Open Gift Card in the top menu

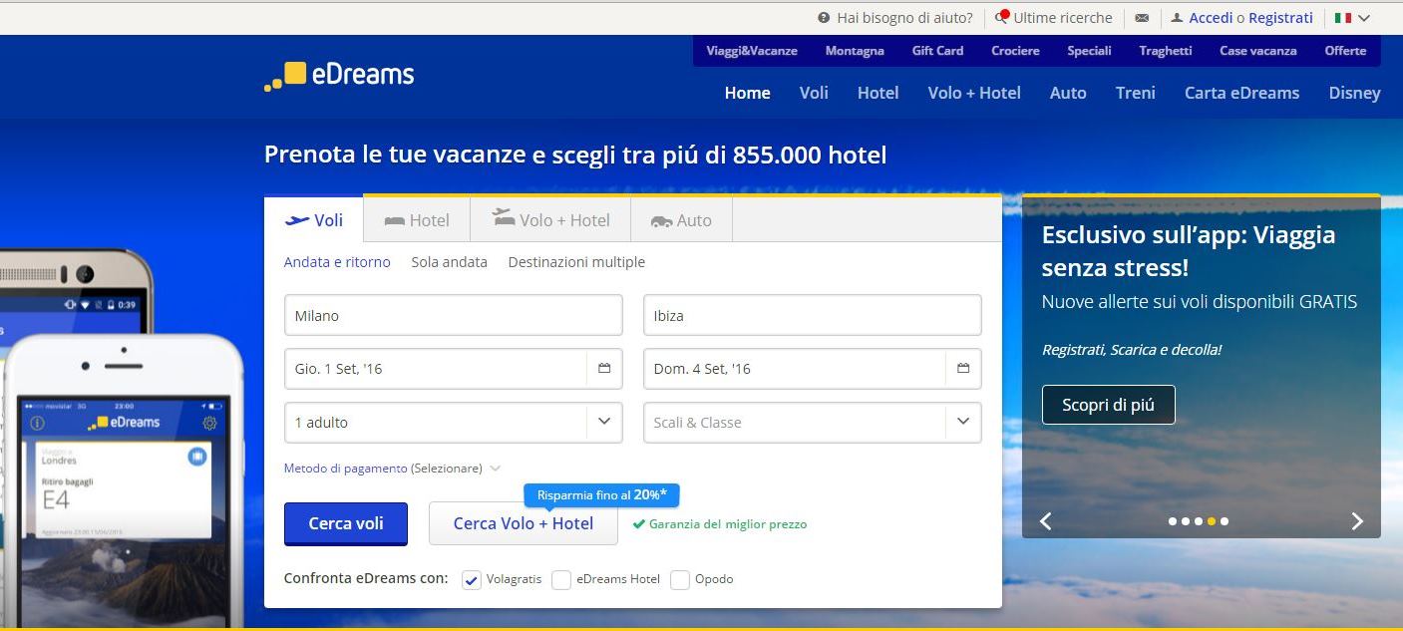coord(937,51)
